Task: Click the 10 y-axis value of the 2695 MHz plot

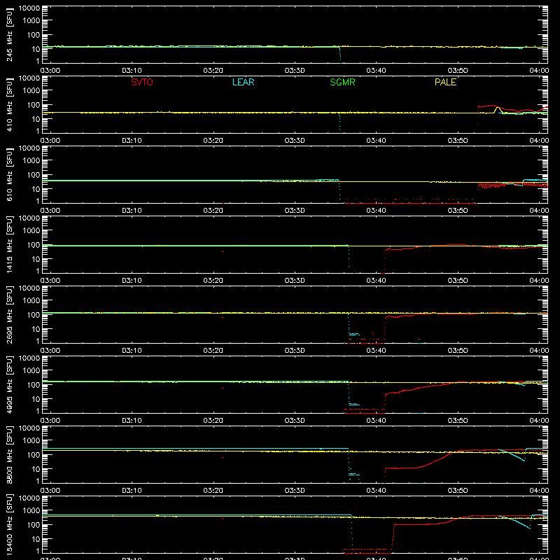Action: click(x=36, y=329)
